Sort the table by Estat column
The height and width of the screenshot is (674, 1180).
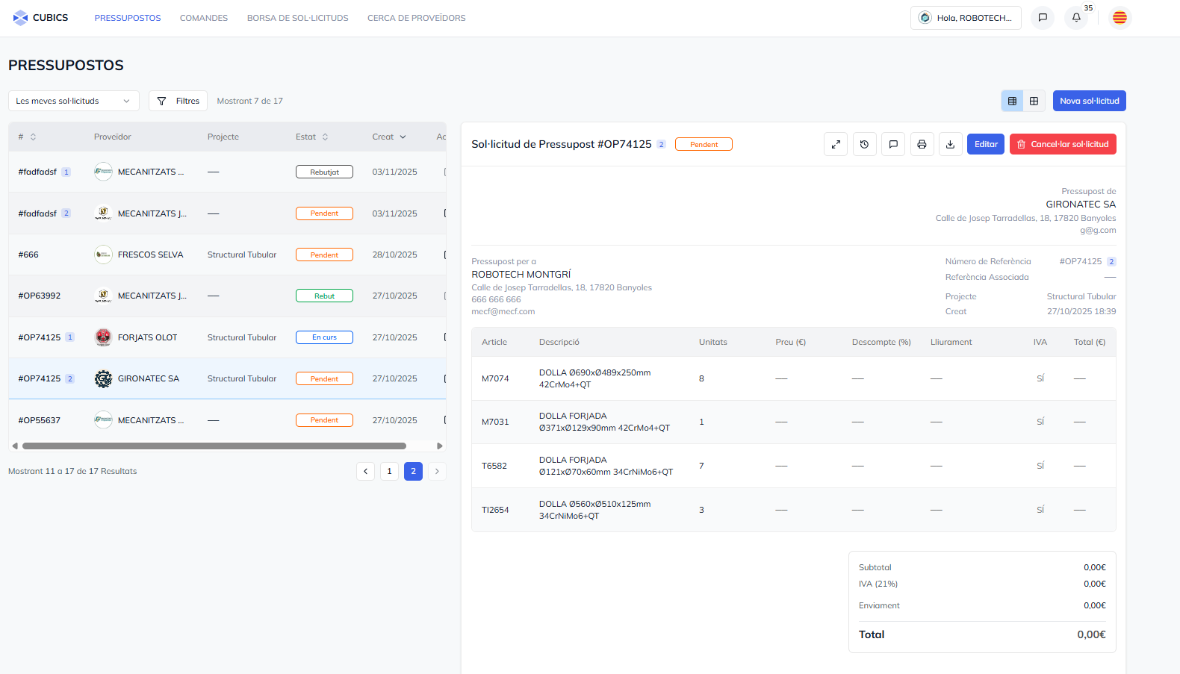pos(311,137)
